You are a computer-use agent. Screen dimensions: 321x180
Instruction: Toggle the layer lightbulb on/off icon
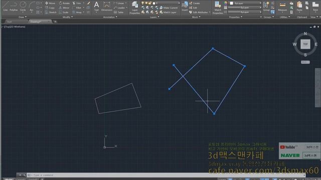(x=143, y=3)
